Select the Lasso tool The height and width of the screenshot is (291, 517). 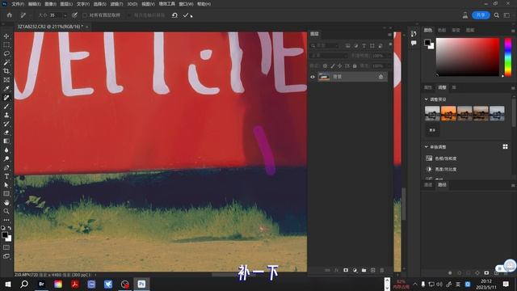(x=6, y=53)
